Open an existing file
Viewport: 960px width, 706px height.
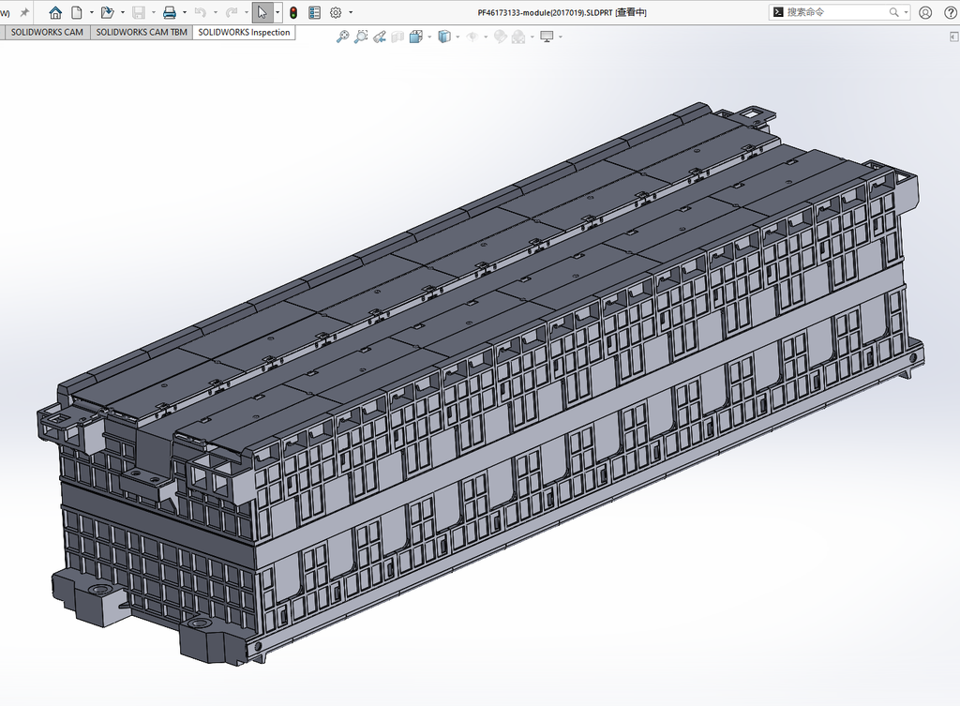tap(107, 12)
